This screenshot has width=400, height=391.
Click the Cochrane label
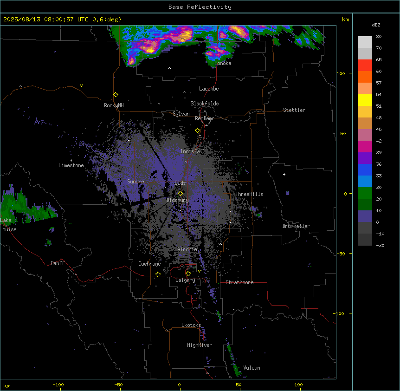149,264
